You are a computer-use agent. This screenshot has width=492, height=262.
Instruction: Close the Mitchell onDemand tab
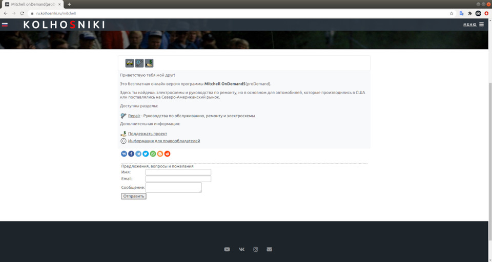click(59, 5)
